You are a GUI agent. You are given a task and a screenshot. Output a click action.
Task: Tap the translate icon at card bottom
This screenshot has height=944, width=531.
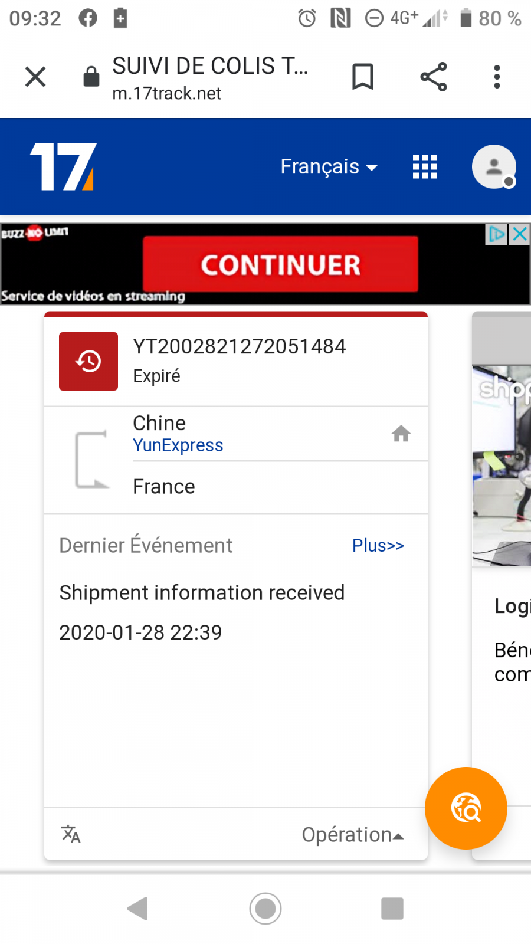coord(71,834)
